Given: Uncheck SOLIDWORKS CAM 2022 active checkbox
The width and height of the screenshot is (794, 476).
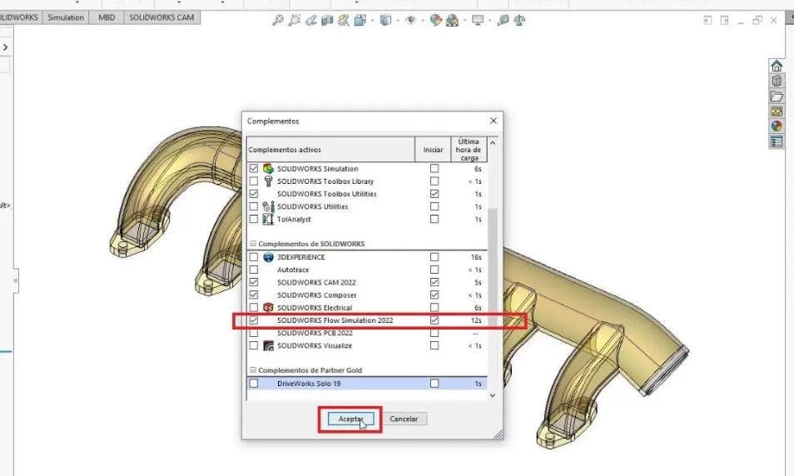Looking at the screenshot, I should 254,283.
